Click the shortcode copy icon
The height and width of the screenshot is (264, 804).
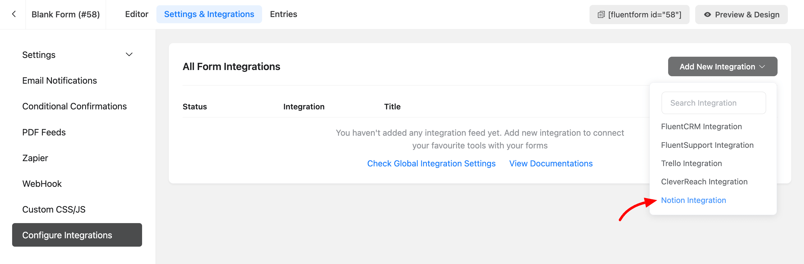601,15
